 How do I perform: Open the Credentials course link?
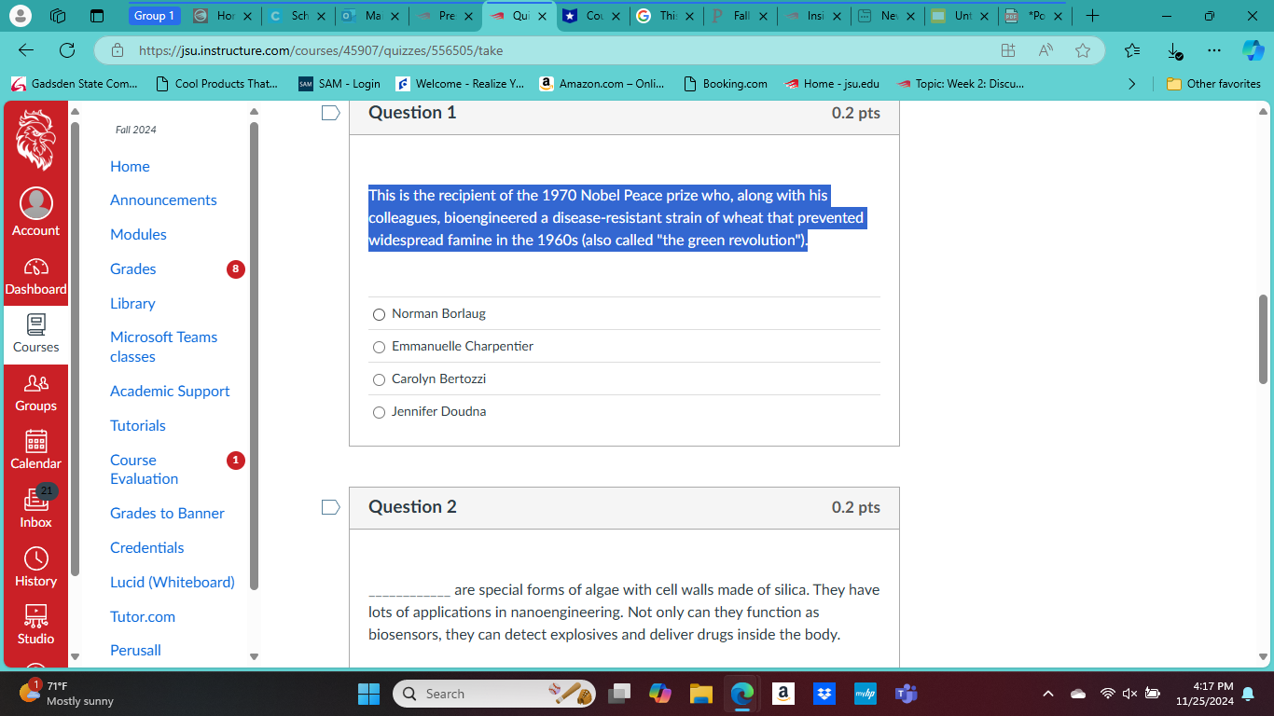tap(147, 547)
